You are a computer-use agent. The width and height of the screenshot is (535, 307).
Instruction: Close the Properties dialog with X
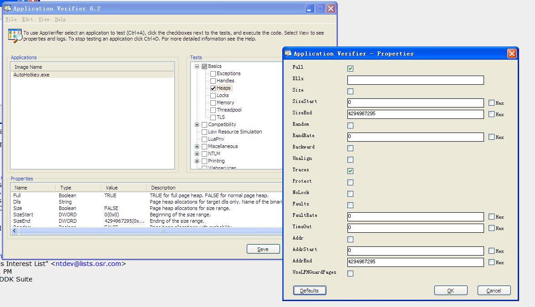click(512, 54)
